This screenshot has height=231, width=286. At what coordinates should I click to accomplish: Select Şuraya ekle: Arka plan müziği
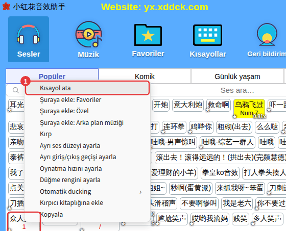87,122
